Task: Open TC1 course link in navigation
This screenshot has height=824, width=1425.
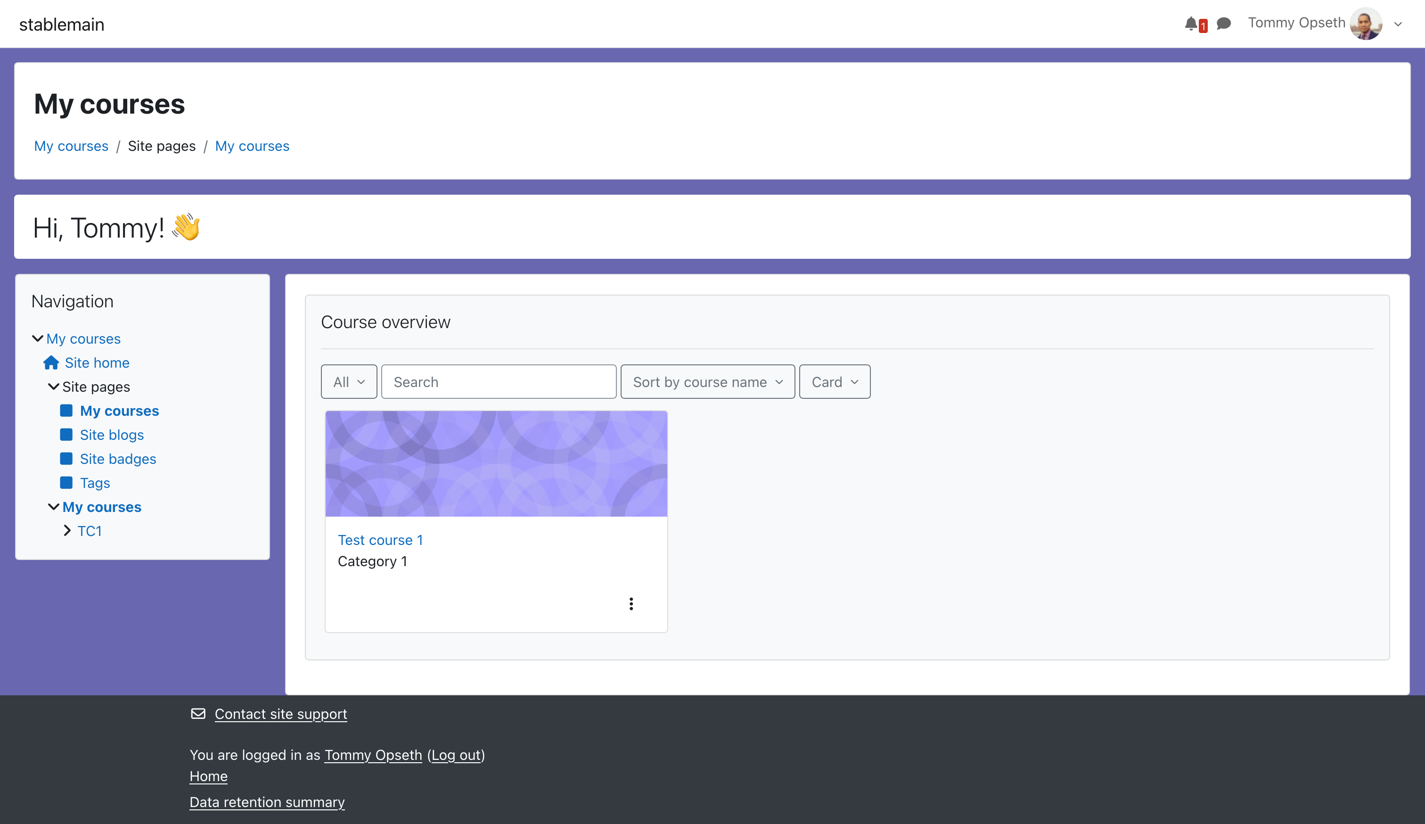Action: 90,530
